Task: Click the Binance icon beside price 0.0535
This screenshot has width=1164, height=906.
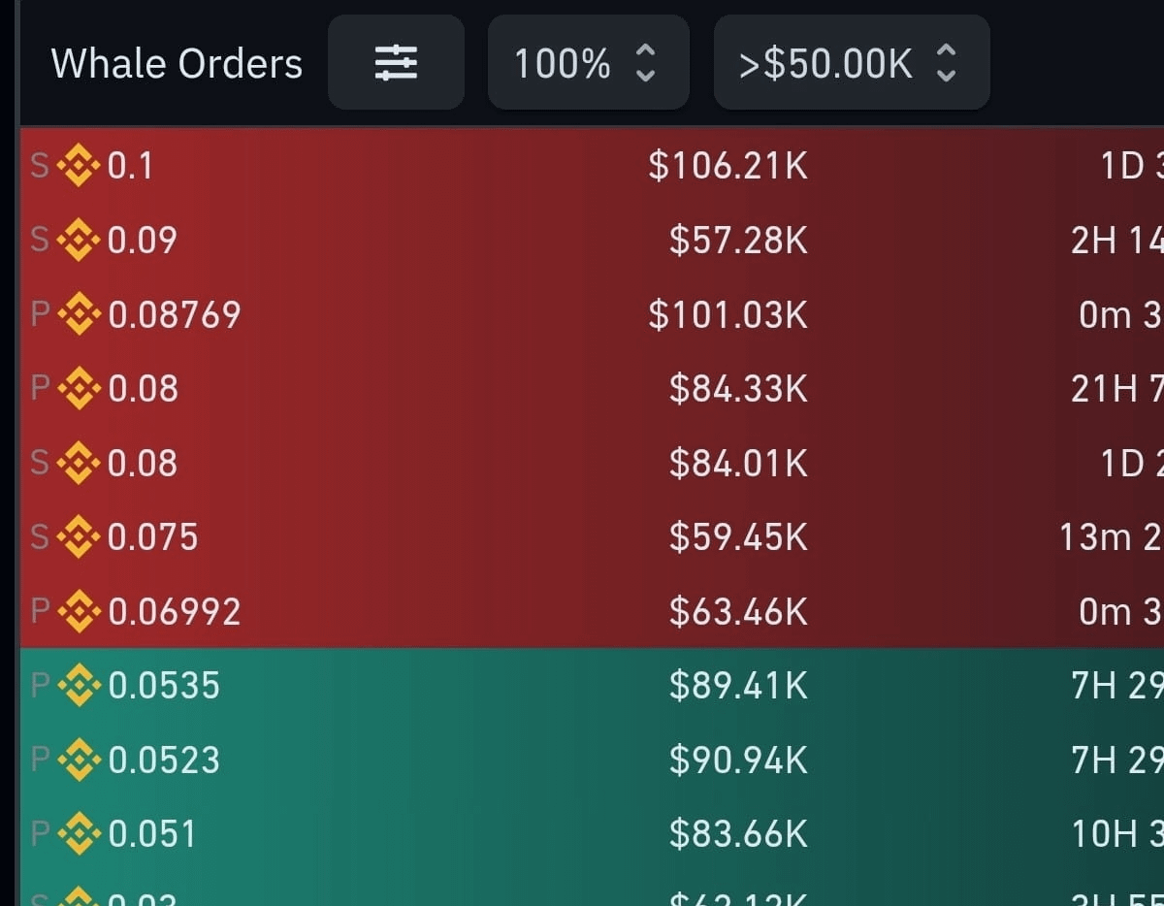Action: [79, 686]
